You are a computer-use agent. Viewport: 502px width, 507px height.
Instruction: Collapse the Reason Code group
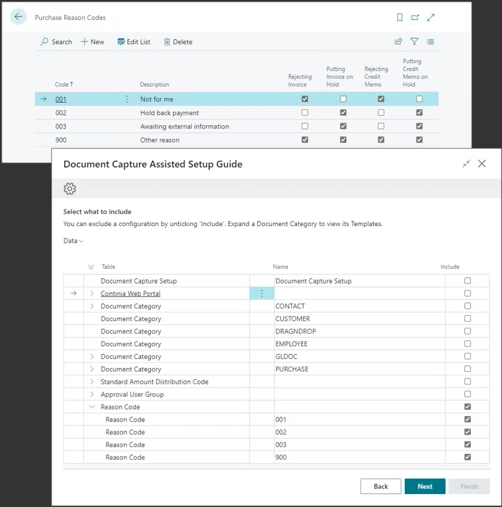pyautogui.click(x=92, y=407)
